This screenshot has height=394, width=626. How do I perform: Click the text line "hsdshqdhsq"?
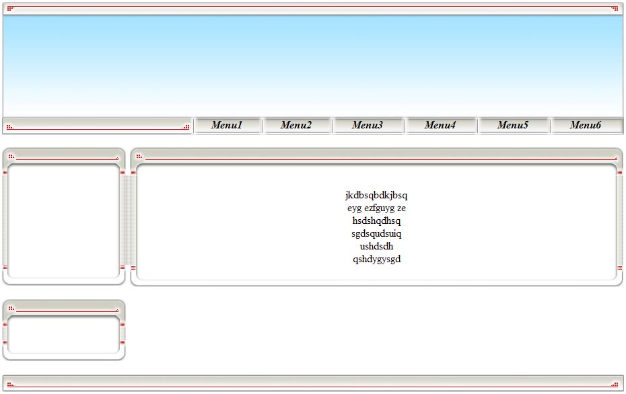(x=376, y=221)
